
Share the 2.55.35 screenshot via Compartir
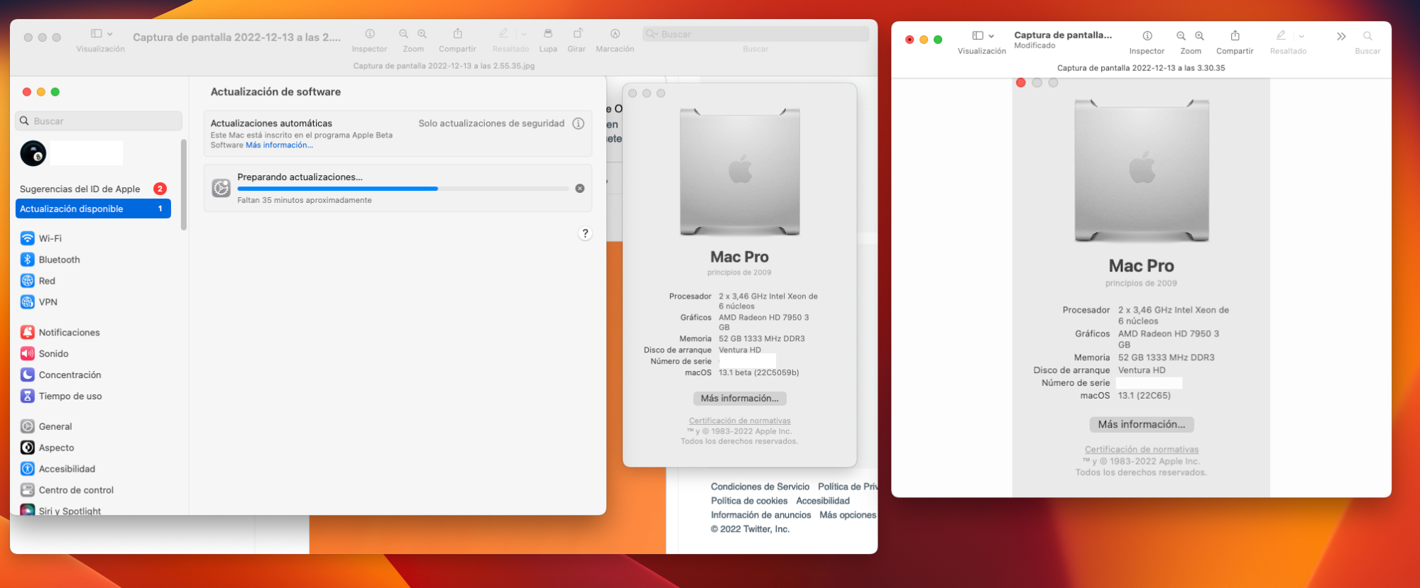[458, 33]
